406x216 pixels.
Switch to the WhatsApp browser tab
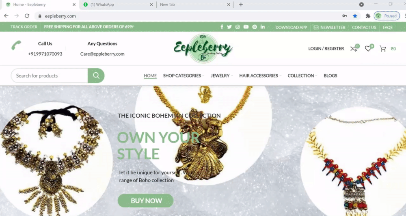coord(118,4)
